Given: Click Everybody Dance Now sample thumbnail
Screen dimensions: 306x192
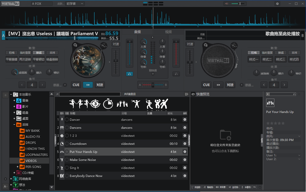Looking at the screenshot, I should (x=62, y=176).
